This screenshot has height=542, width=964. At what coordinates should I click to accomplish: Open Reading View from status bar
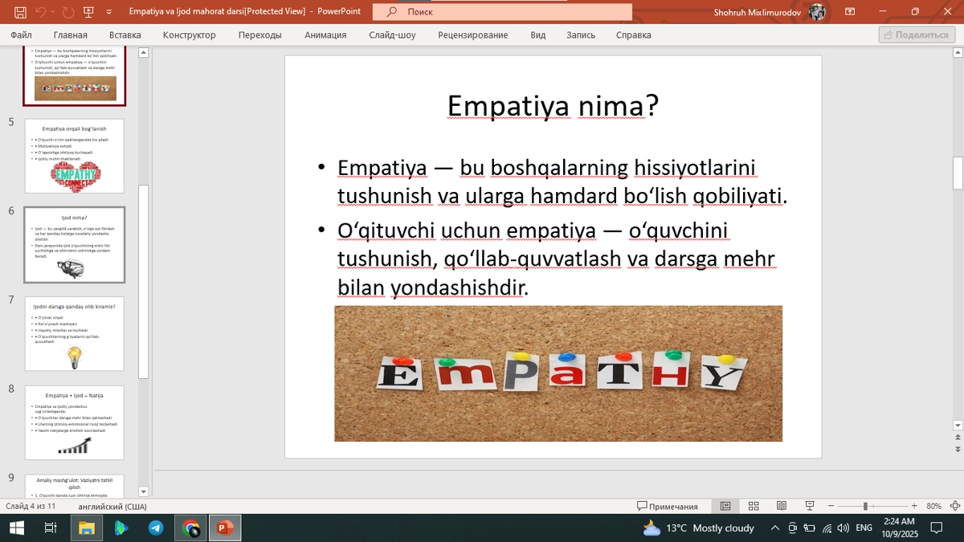[x=781, y=506]
